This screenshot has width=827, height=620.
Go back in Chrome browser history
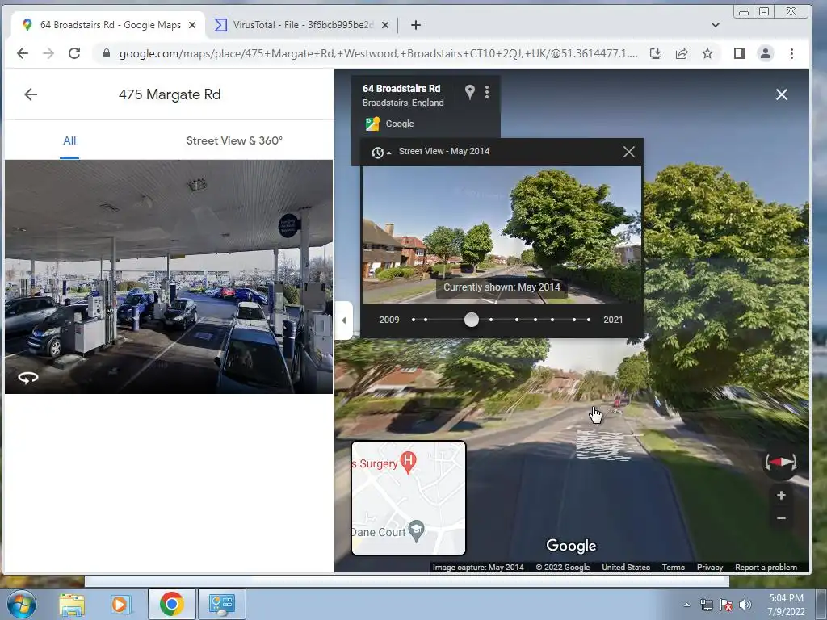tap(23, 53)
